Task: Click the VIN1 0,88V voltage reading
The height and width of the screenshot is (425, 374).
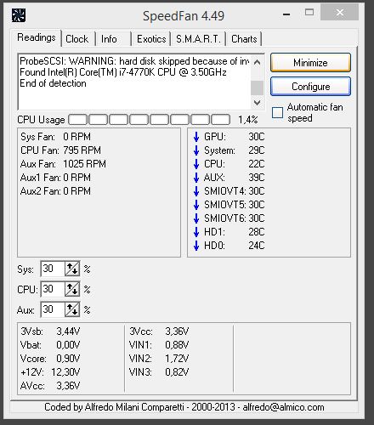Action: [159, 345]
